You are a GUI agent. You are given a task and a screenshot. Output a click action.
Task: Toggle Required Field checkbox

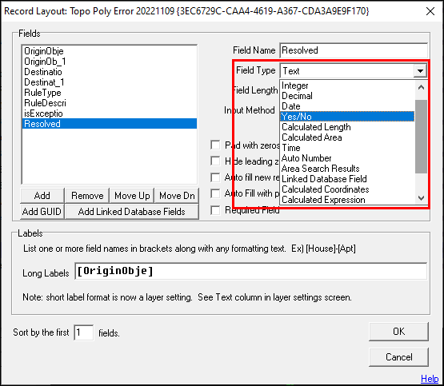point(215,210)
